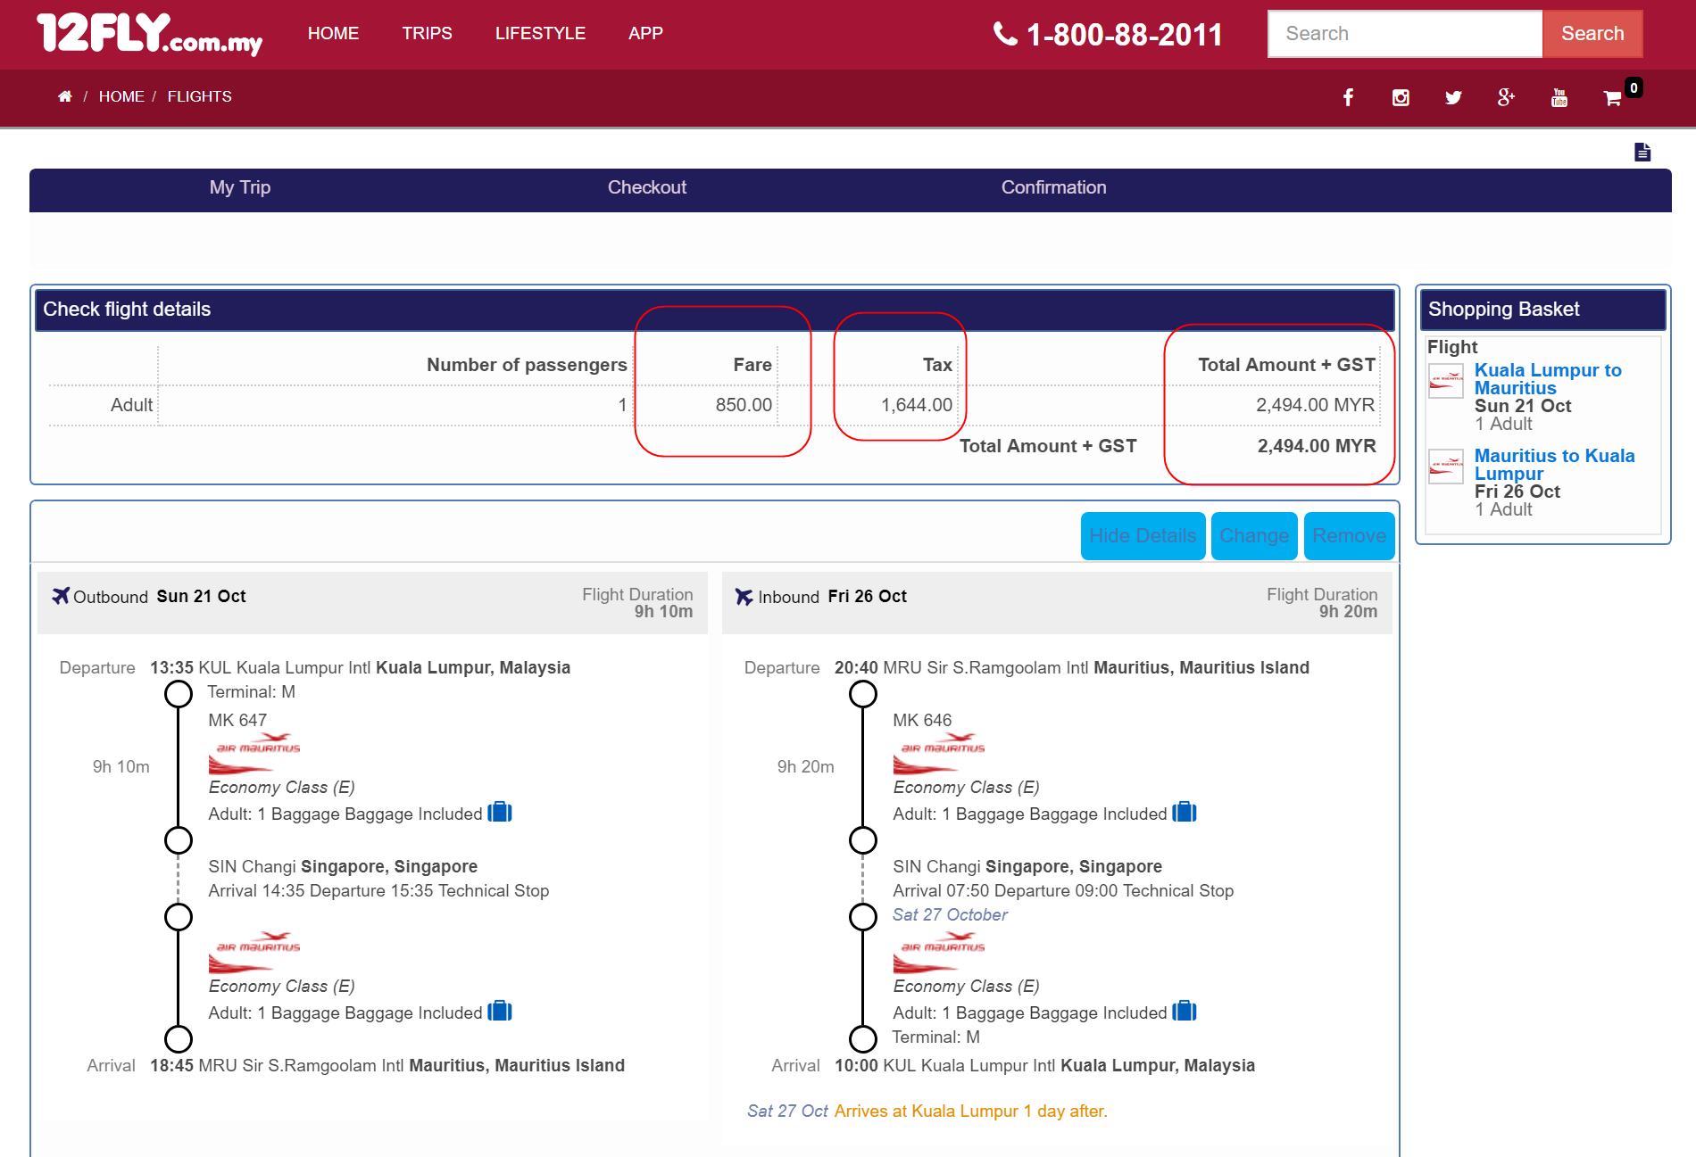Click the tax value 1,644.00

pos(917,405)
